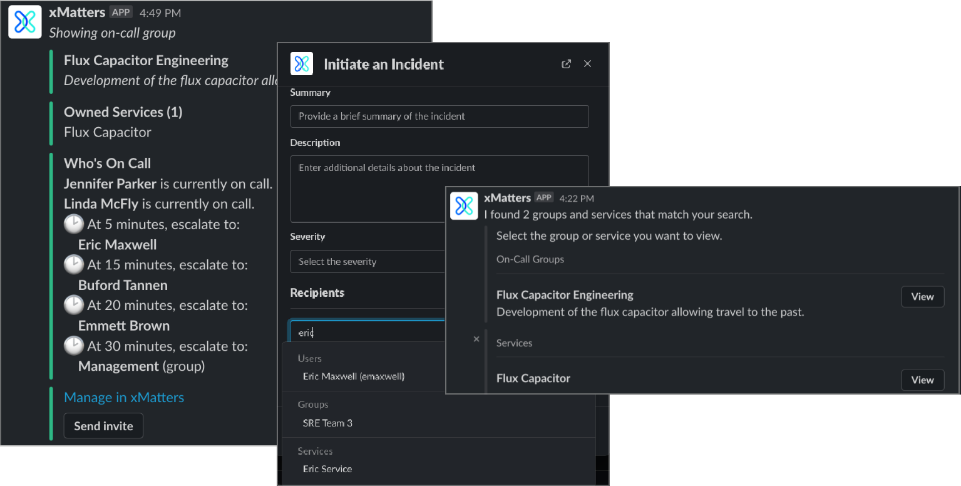This screenshot has width=961, height=486.
Task: Click the name Emmett Brown
Action: tap(124, 326)
